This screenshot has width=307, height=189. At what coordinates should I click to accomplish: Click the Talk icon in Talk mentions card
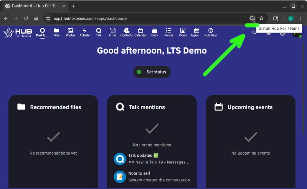(x=120, y=107)
